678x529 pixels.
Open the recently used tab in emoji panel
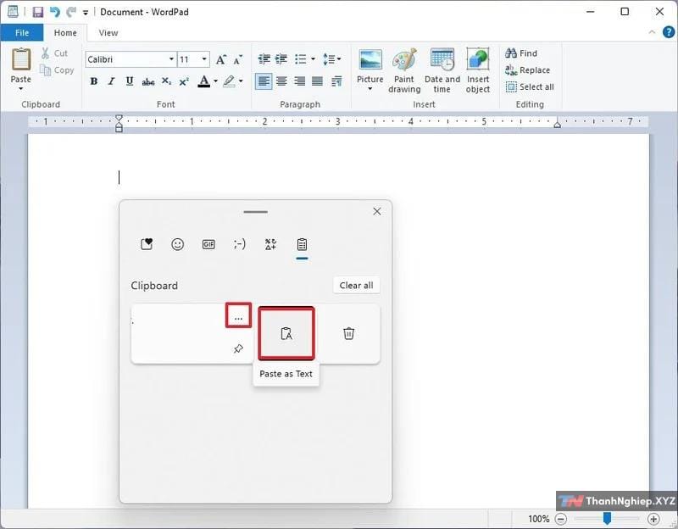tap(147, 244)
